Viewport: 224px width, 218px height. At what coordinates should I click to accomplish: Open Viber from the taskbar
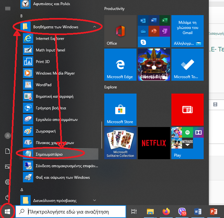[182, 212]
